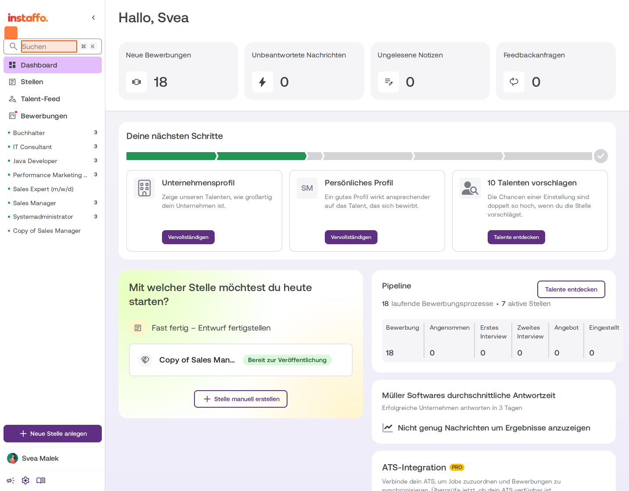Image resolution: width=629 pixels, height=491 pixels.
Task: Focus the Suchen search field
Action: (49, 46)
